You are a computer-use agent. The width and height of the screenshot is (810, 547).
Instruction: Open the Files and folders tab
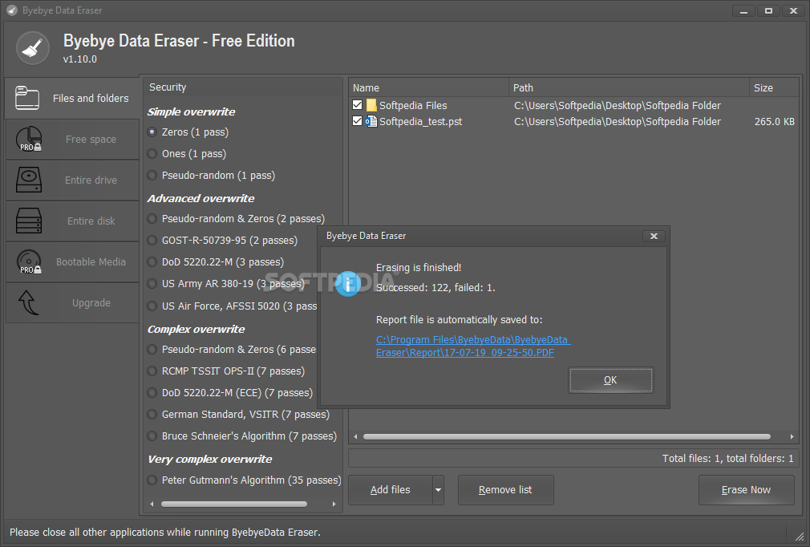[x=72, y=98]
